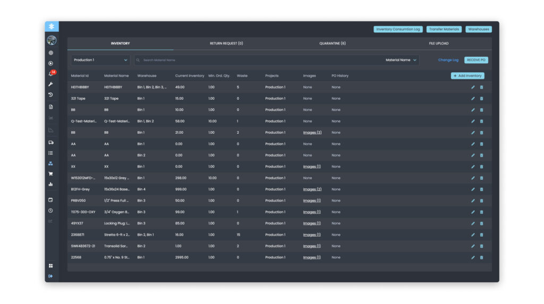Click the history icon in sidebar

point(50,94)
